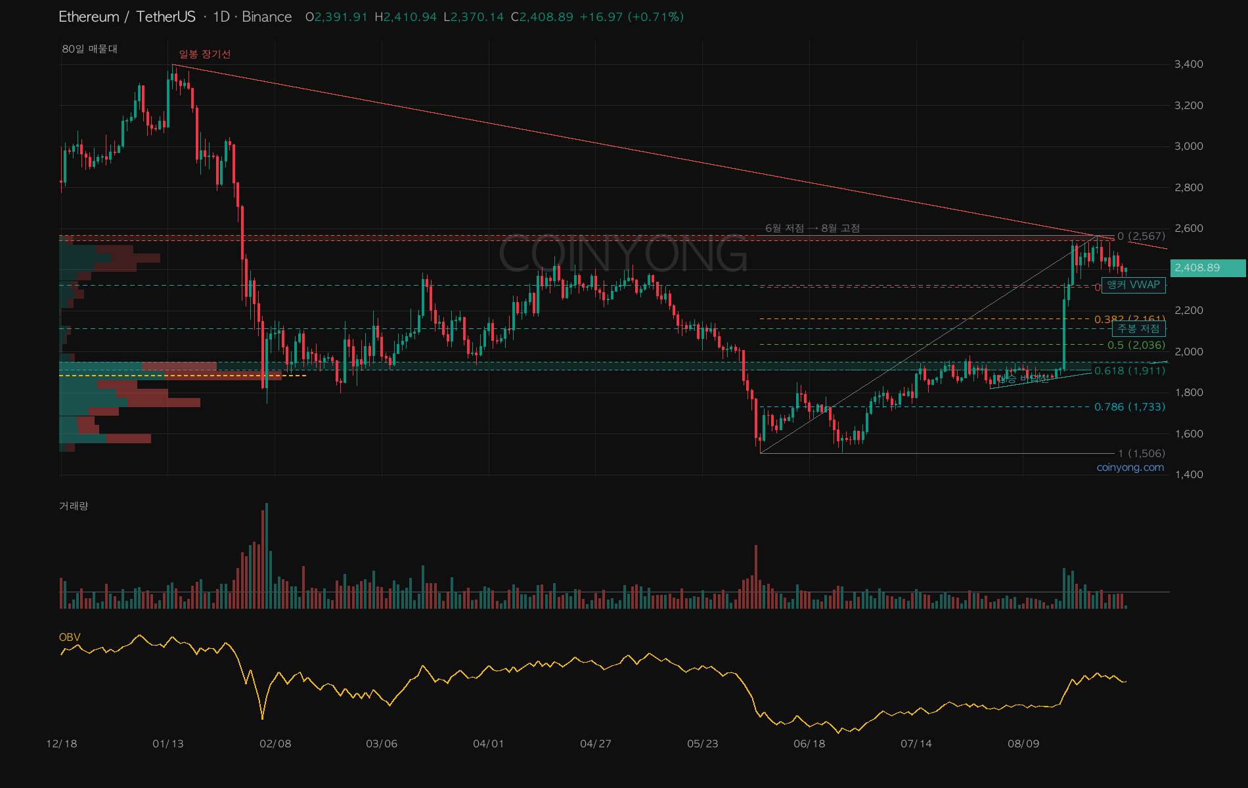The image size is (1248, 788).
Task: Select the 거래량 volume panel label
Action: pyautogui.click(x=74, y=506)
